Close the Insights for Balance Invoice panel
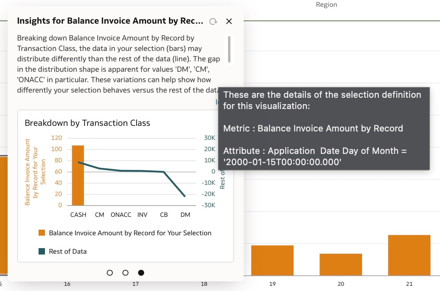 tap(229, 21)
